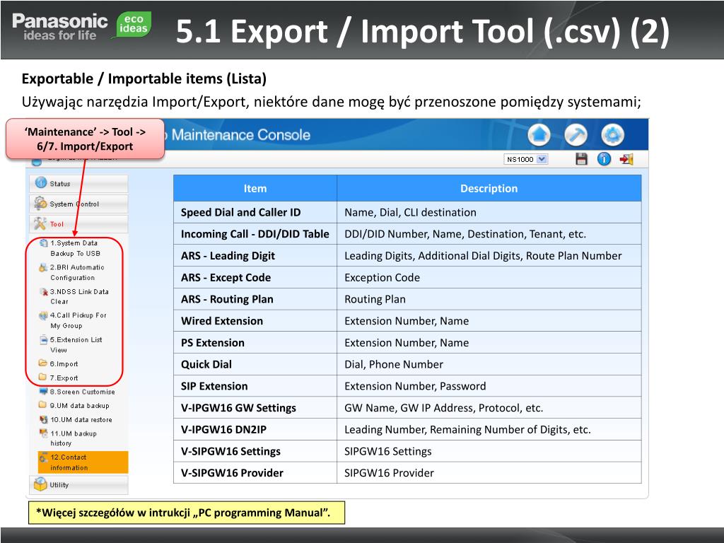Select 12.Contact information menu item

[78, 462]
